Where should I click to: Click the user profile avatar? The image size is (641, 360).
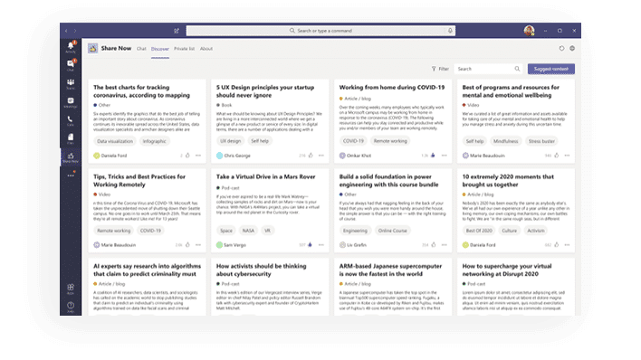pyautogui.click(x=529, y=31)
